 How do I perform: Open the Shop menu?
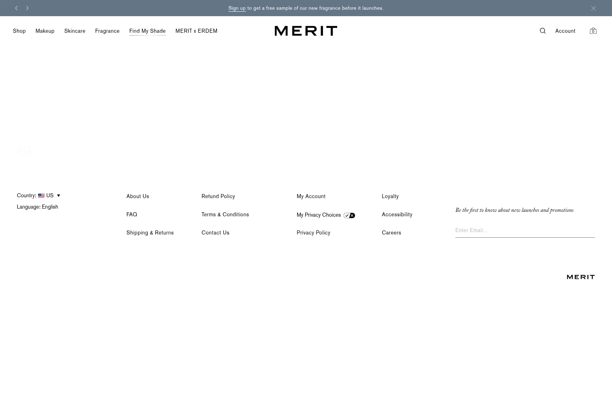tap(19, 31)
